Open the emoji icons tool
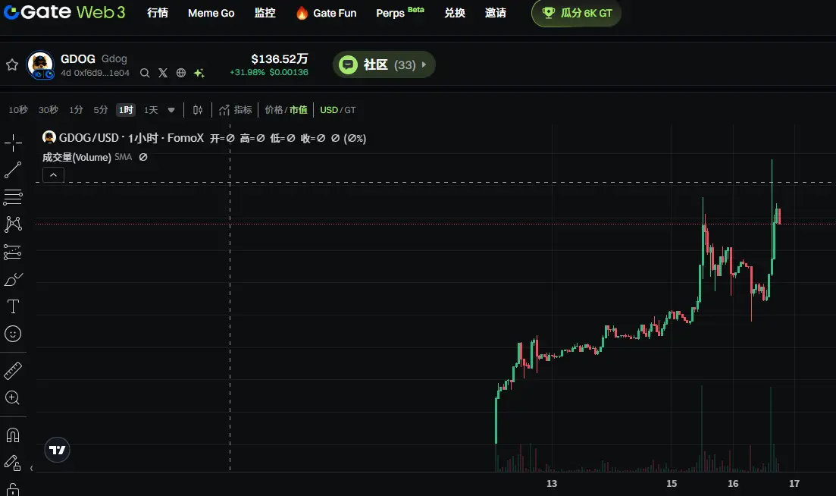836x496 pixels. [x=13, y=334]
